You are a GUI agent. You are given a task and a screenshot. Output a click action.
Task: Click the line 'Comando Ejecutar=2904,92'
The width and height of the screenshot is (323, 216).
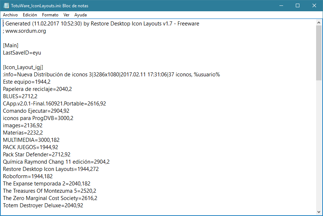point(36,111)
